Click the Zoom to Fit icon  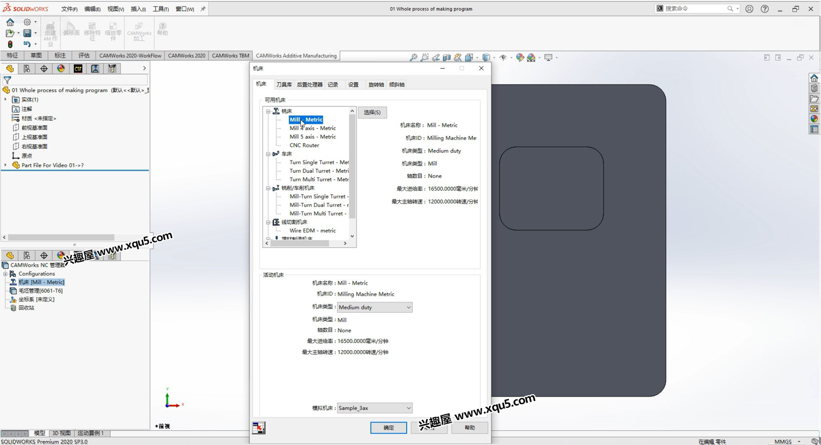pos(413,58)
